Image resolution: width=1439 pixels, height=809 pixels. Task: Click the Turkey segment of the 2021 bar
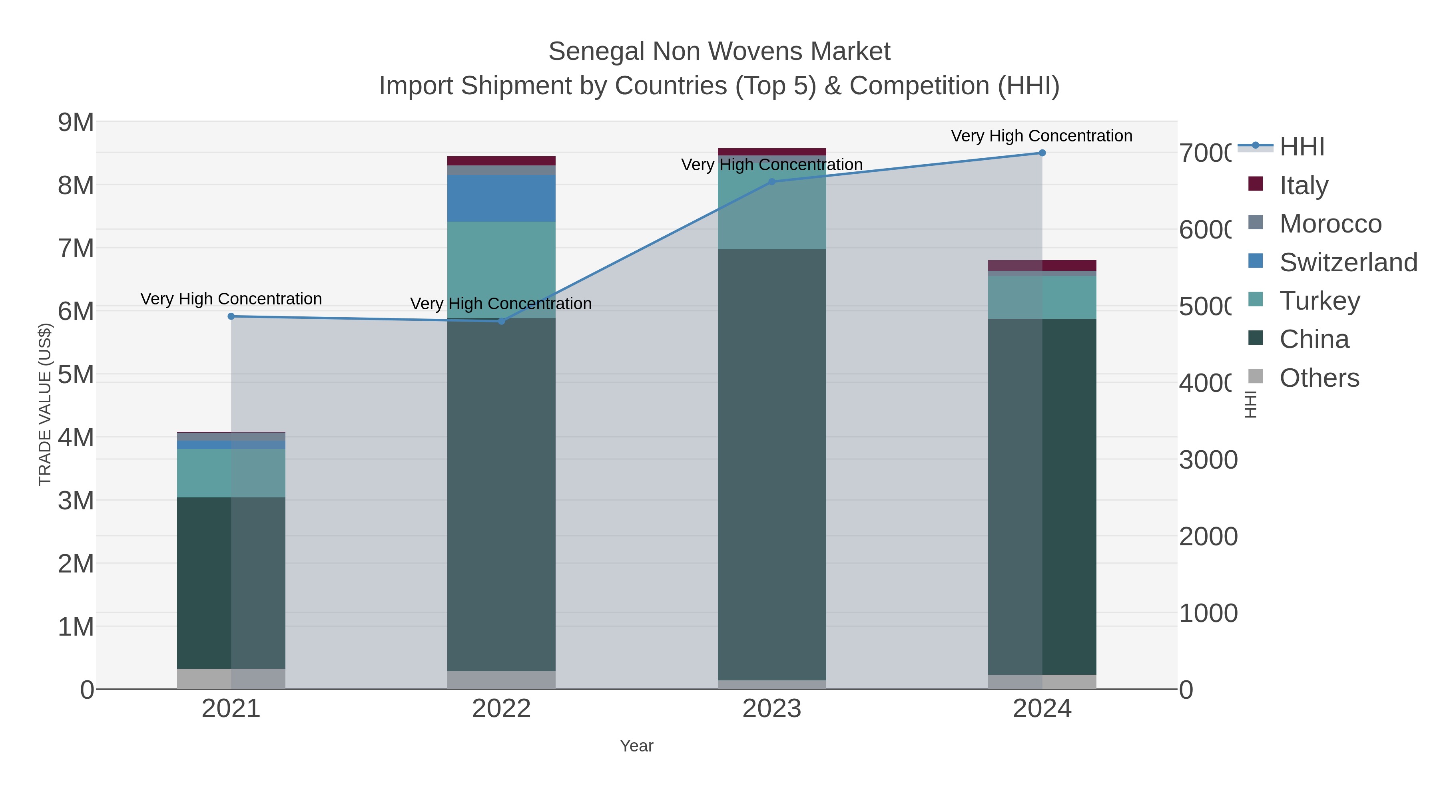tap(231, 473)
